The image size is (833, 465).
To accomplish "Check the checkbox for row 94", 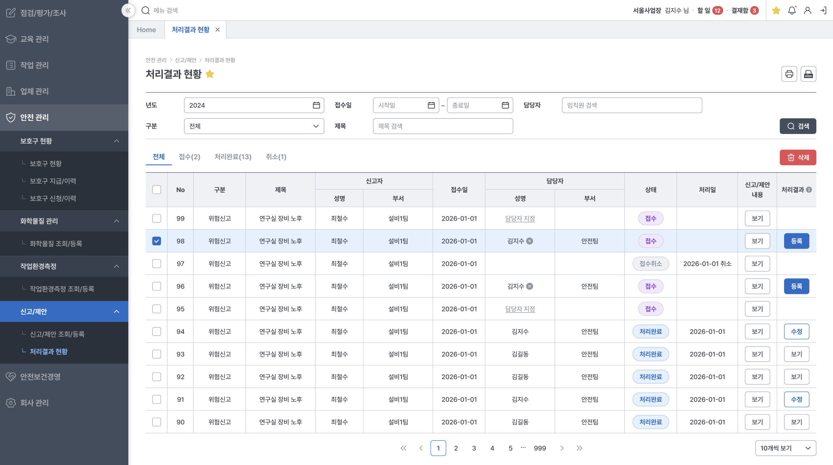I will [x=157, y=332].
